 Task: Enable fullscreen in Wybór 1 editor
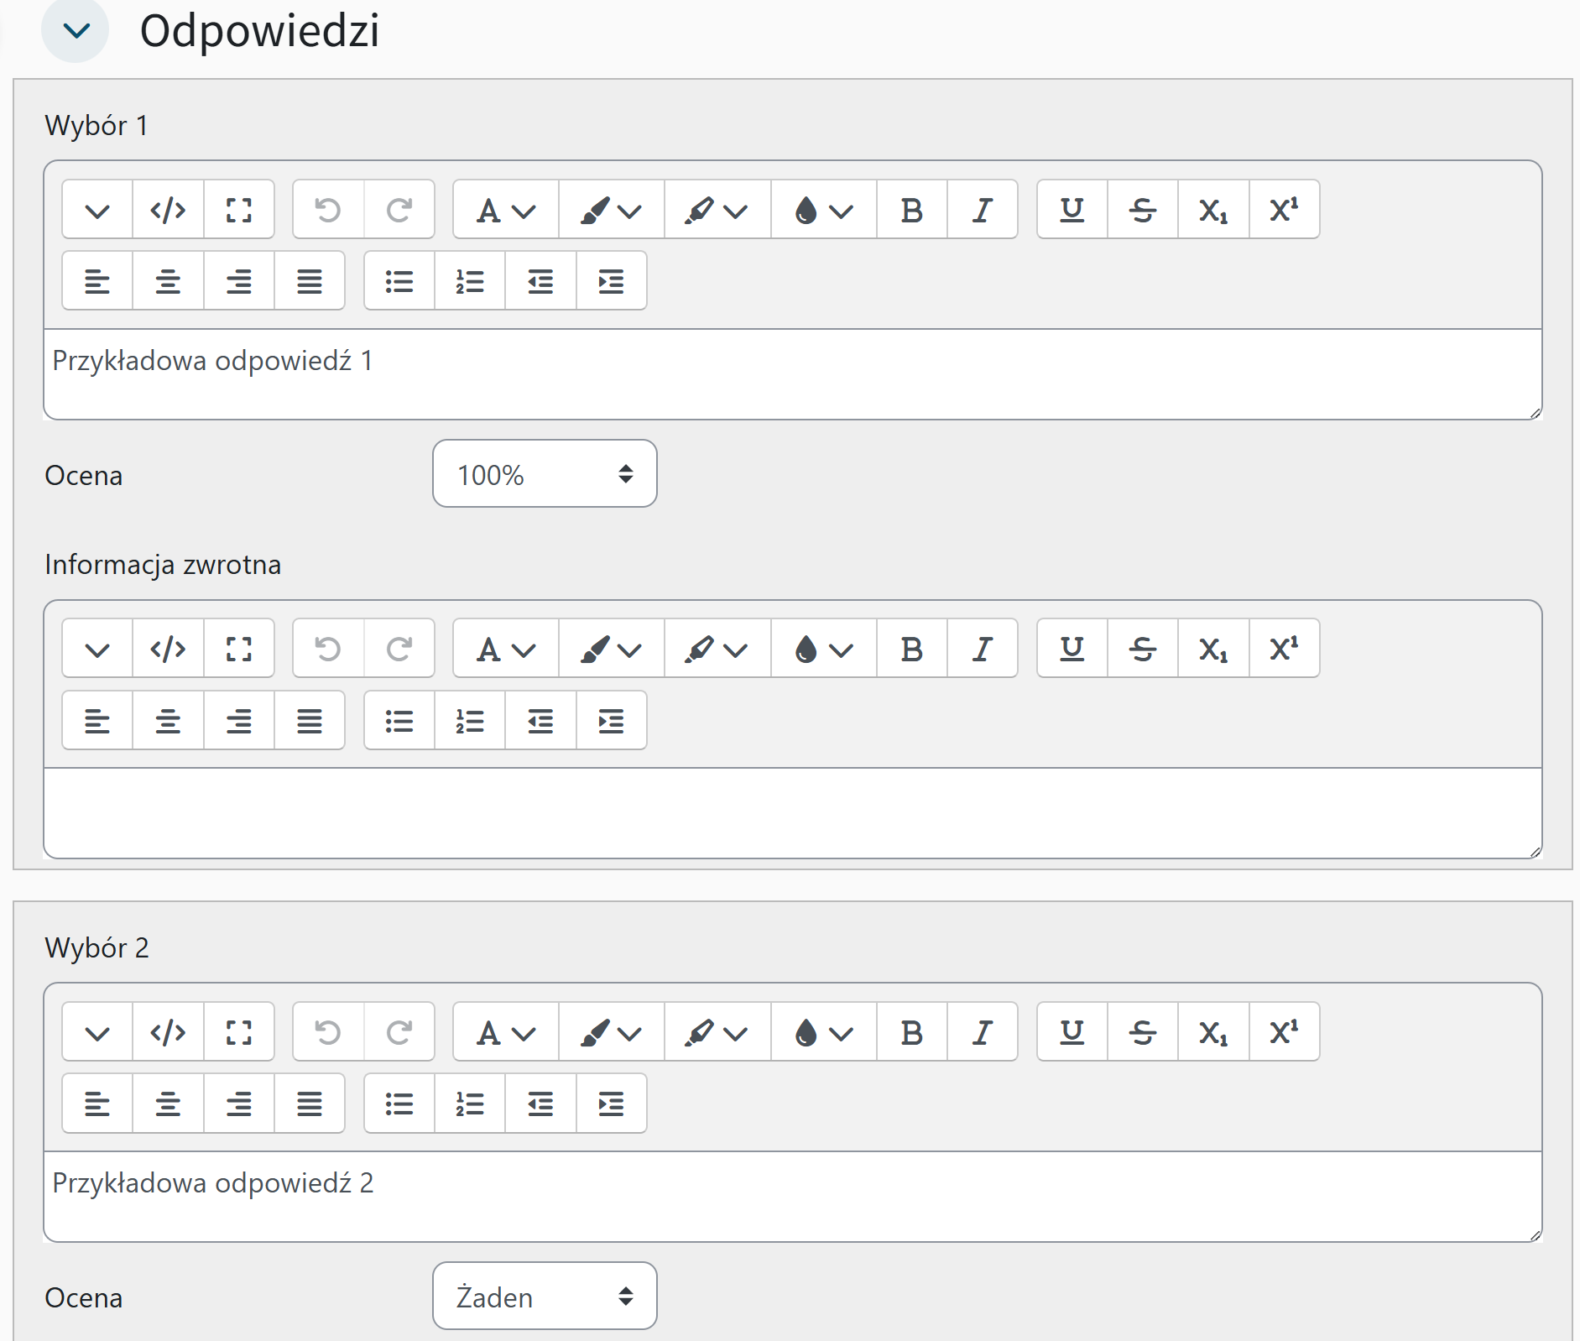point(239,210)
